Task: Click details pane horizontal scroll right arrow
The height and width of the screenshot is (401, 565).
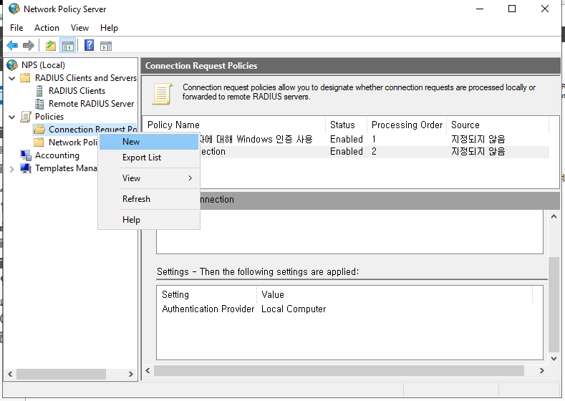Action: (541, 370)
